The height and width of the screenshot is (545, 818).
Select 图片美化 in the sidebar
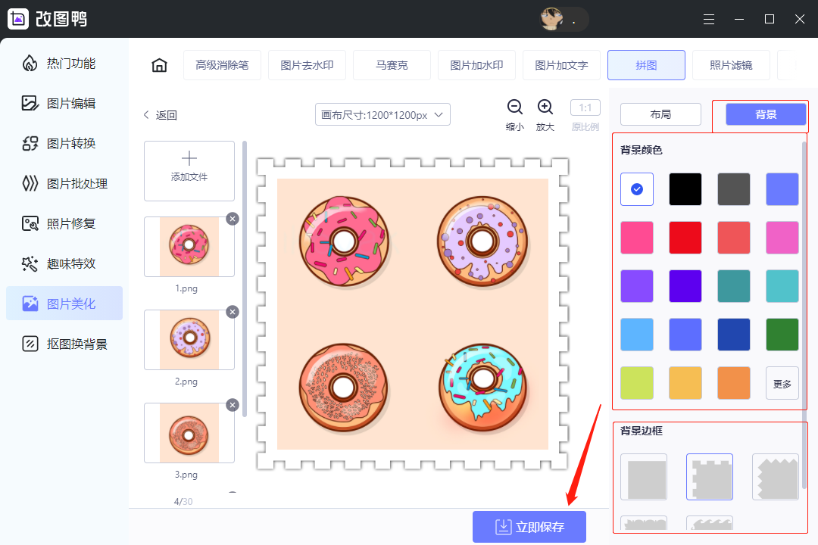pyautogui.click(x=64, y=304)
